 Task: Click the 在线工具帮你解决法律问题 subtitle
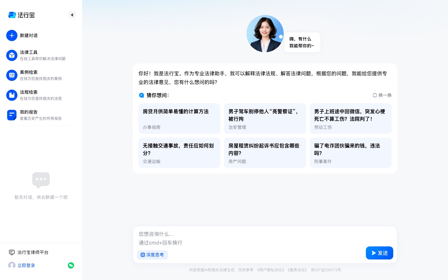(43, 59)
